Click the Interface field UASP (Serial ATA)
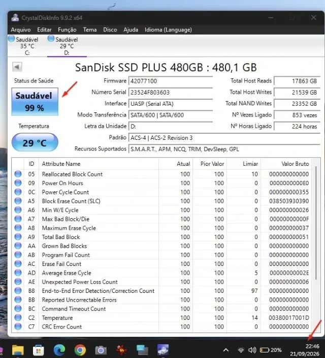Image resolution: width=325 pixels, height=358 pixels. click(171, 104)
